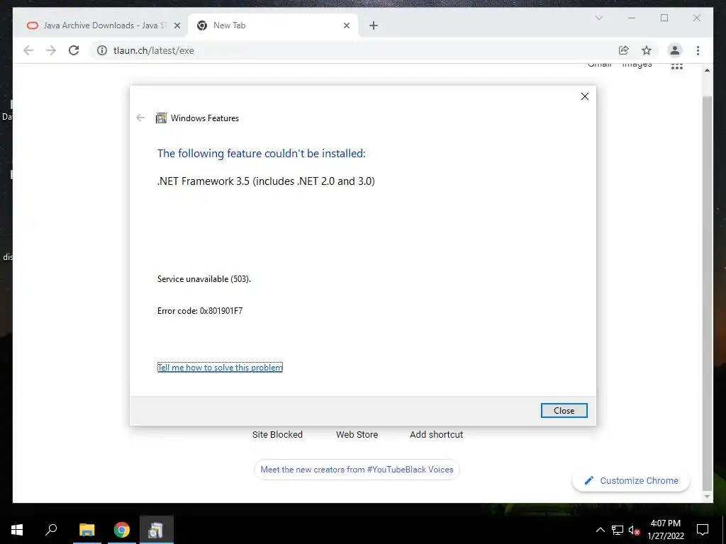This screenshot has width=726, height=544.
Task: Click the Close button in Windows Features
Action: [564, 410]
